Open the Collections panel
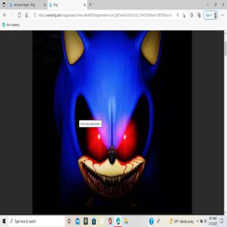This screenshot has width=227, height=227. pyautogui.click(x=199, y=15)
